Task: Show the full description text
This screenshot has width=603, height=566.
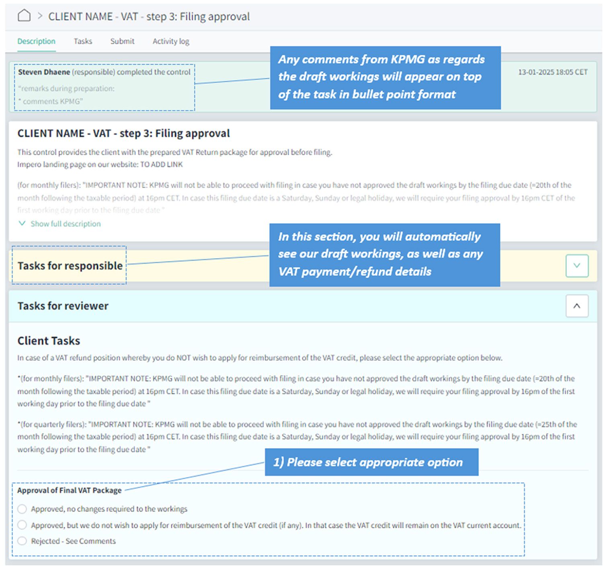Action: pyautogui.click(x=66, y=224)
